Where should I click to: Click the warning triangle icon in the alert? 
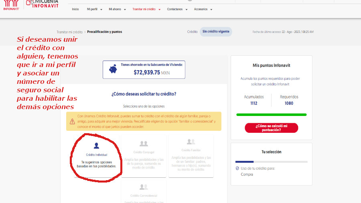click(x=72, y=121)
